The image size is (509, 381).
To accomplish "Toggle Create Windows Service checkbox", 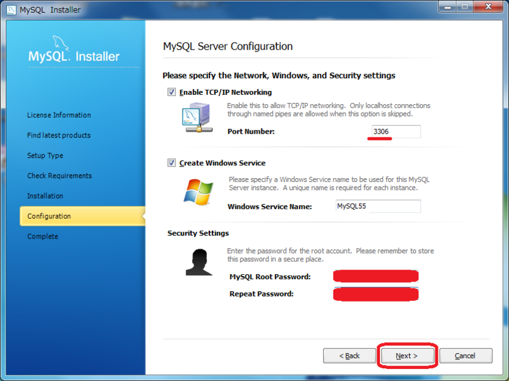I will pos(171,163).
